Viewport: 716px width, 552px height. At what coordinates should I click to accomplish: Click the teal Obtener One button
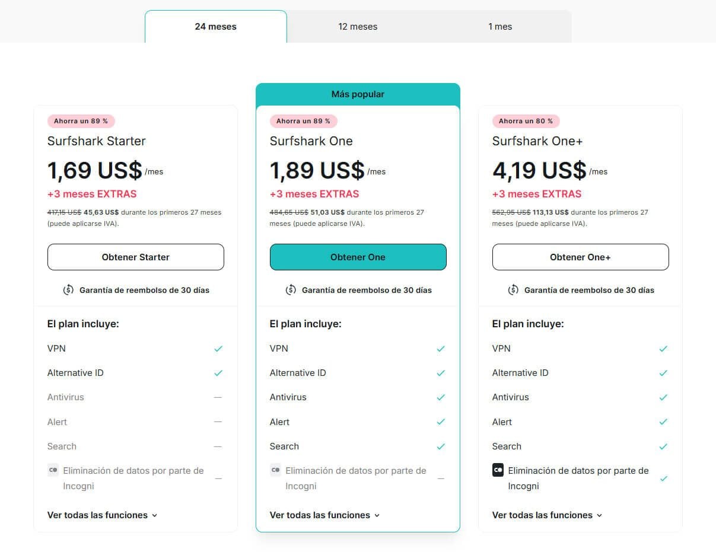358,257
